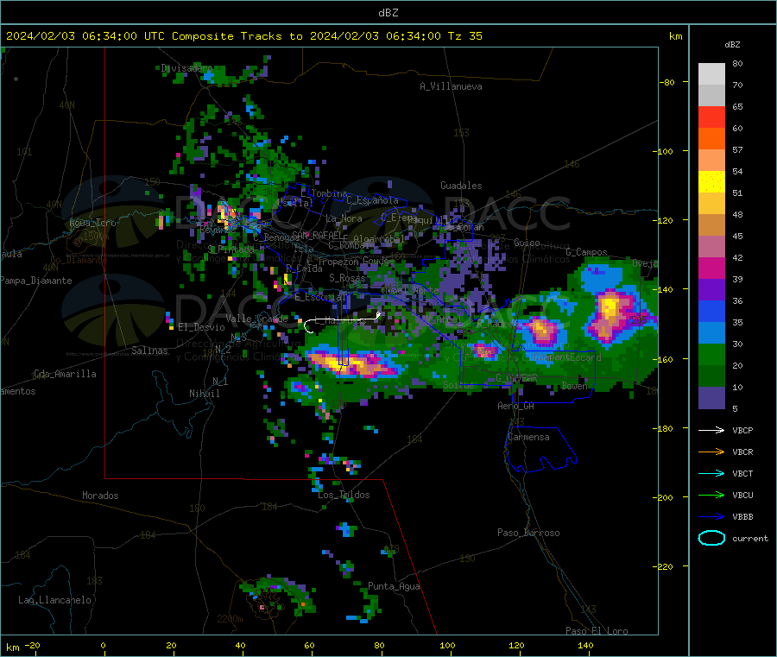Screen dimensions: 777x657
Task: Click the 'Tz 35' threshold text
Action: tap(464, 36)
